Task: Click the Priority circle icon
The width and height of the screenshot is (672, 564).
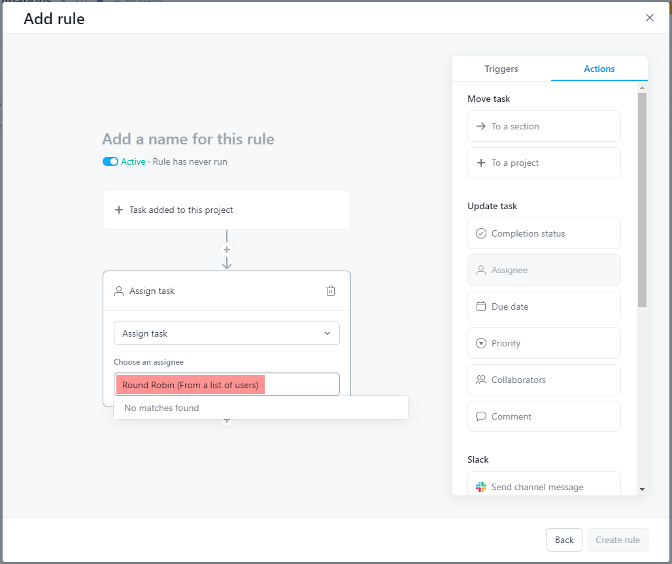Action: pos(481,343)
